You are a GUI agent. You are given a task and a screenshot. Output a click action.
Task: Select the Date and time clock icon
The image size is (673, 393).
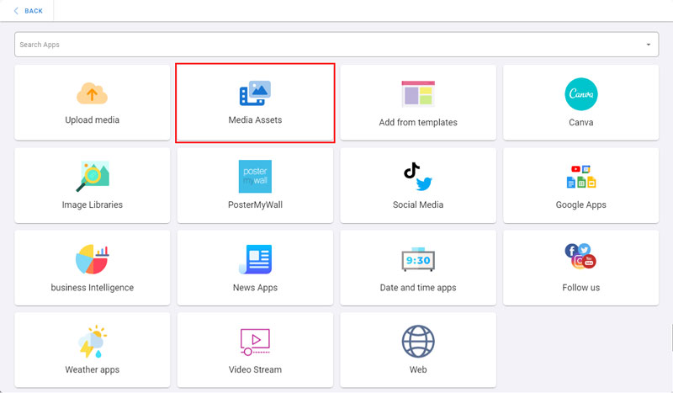tap(418, 259)
